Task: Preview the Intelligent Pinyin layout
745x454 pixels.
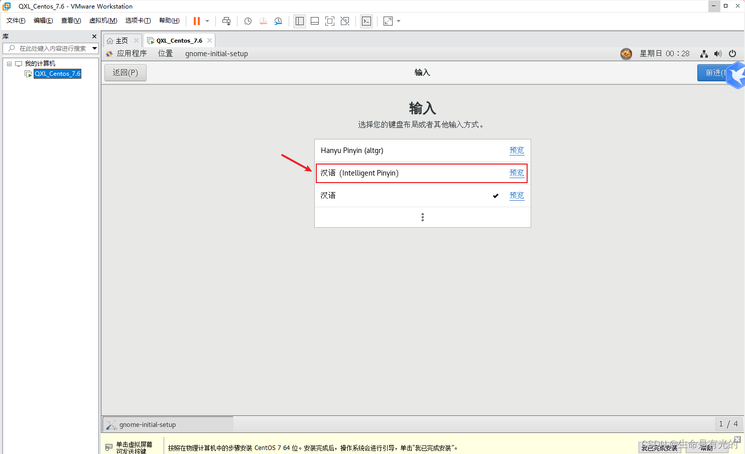Action: point(517,173)
